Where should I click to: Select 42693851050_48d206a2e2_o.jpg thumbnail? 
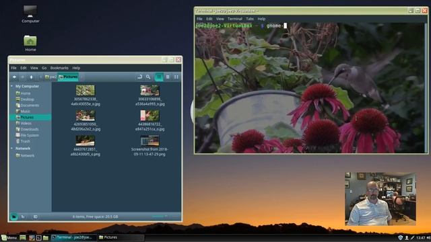(86, 116)
